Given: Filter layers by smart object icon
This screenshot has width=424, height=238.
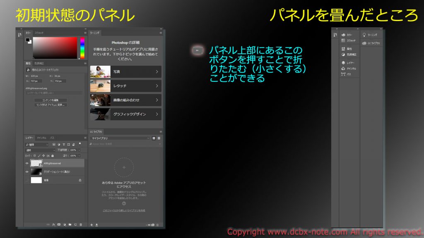Looking at the screenshot, I should tap(74, 144).
